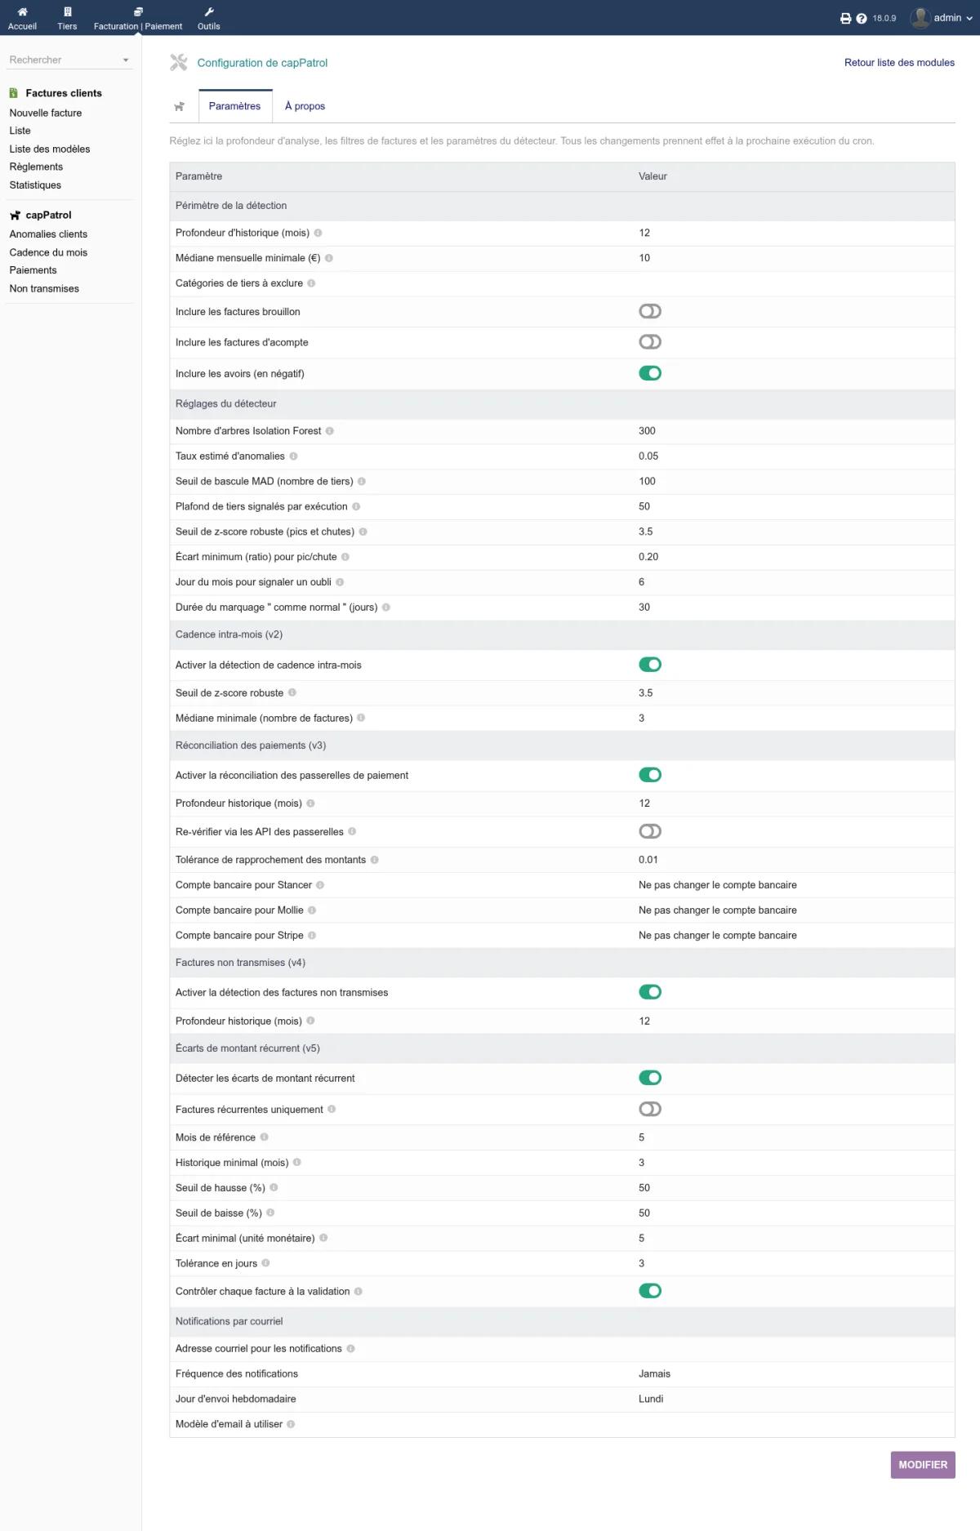Disable Détecter les écarts de montant switch
The image size is (980, 1531).
[x=650, y=1078]
